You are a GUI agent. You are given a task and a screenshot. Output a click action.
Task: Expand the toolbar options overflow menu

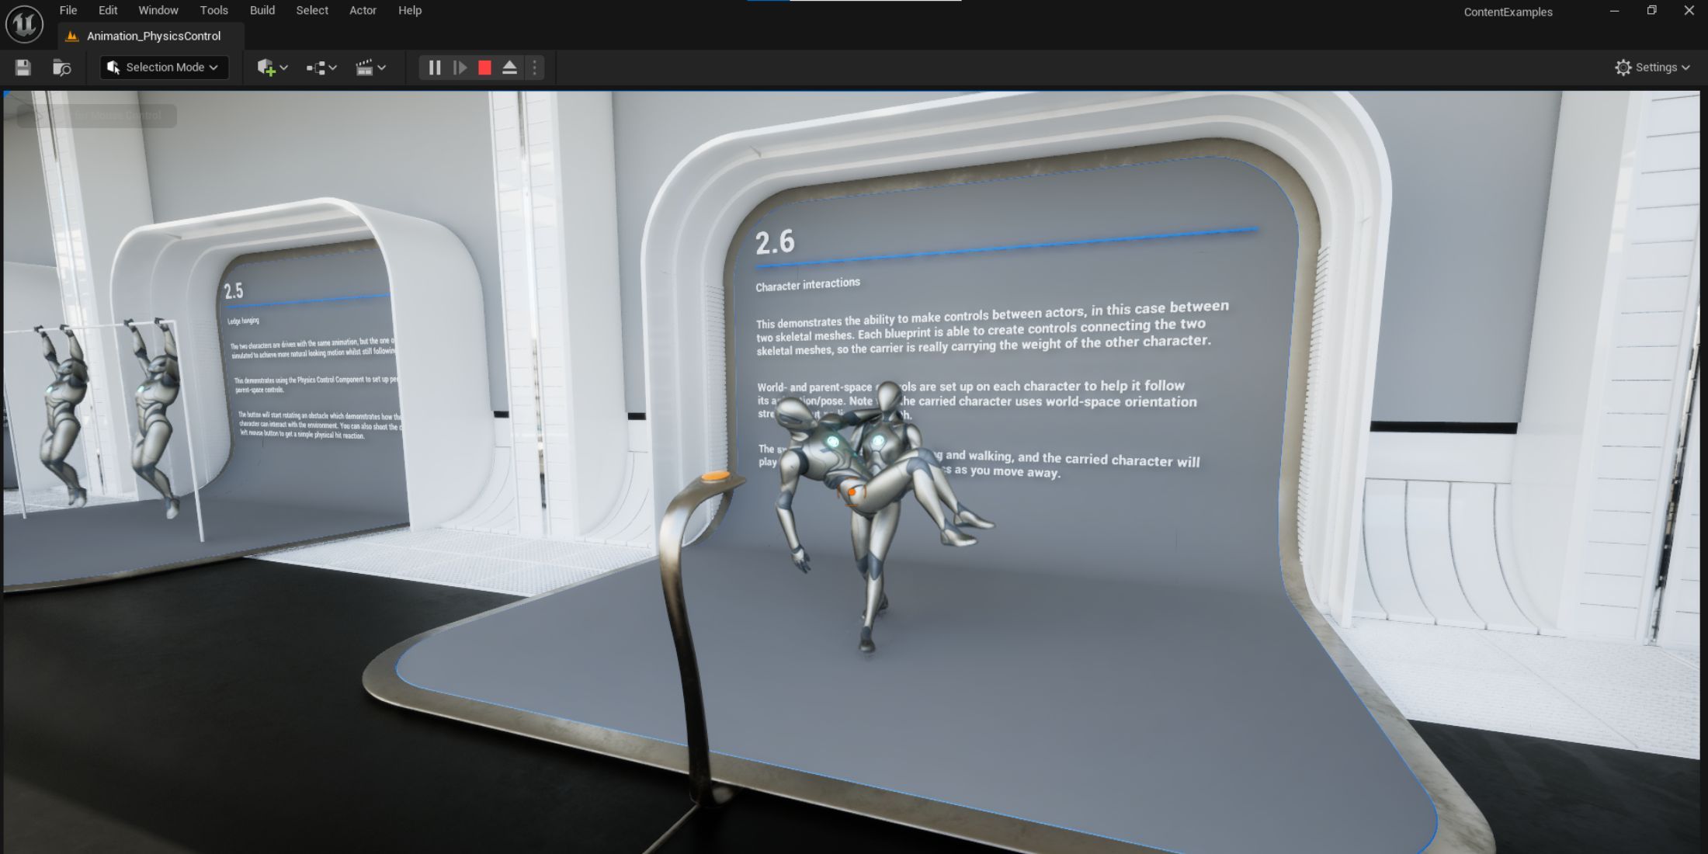[534, 68]
